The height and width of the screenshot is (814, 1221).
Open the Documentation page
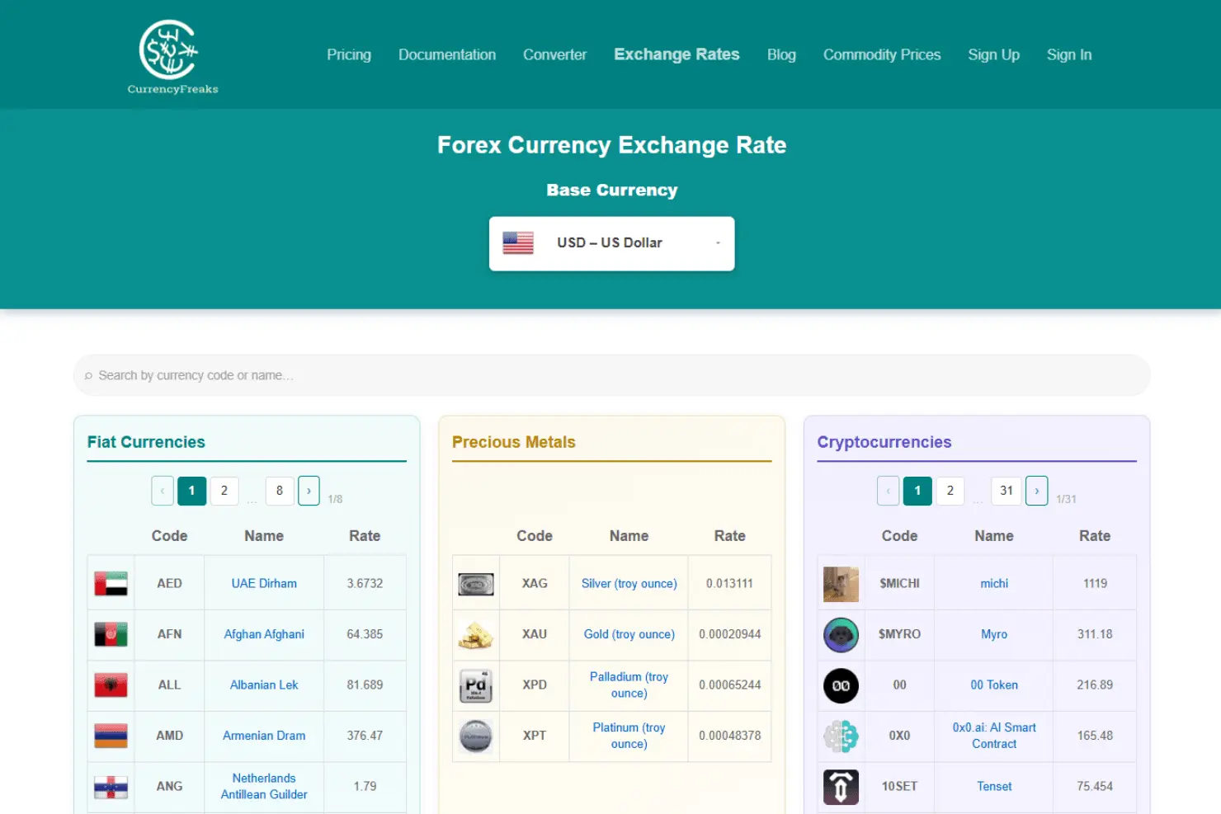447,54
